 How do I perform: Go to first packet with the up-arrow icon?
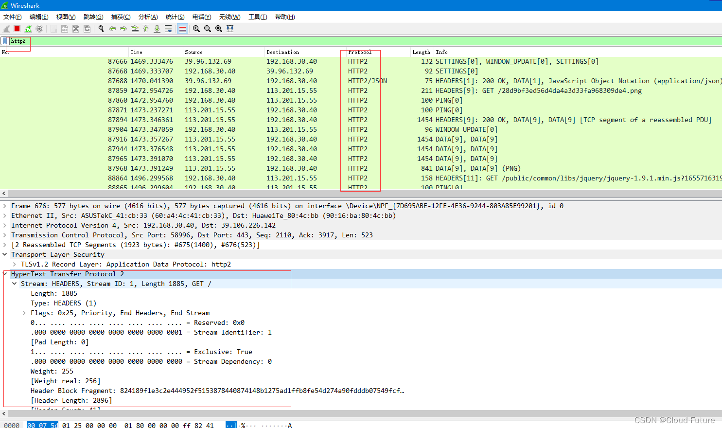point(146,29)
